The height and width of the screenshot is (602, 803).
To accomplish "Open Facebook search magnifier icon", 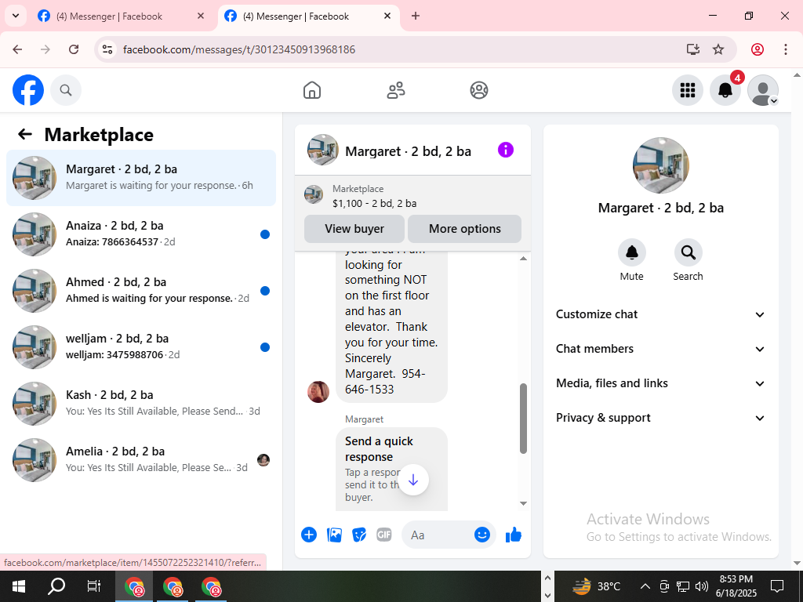I will [x=66, y=90].
